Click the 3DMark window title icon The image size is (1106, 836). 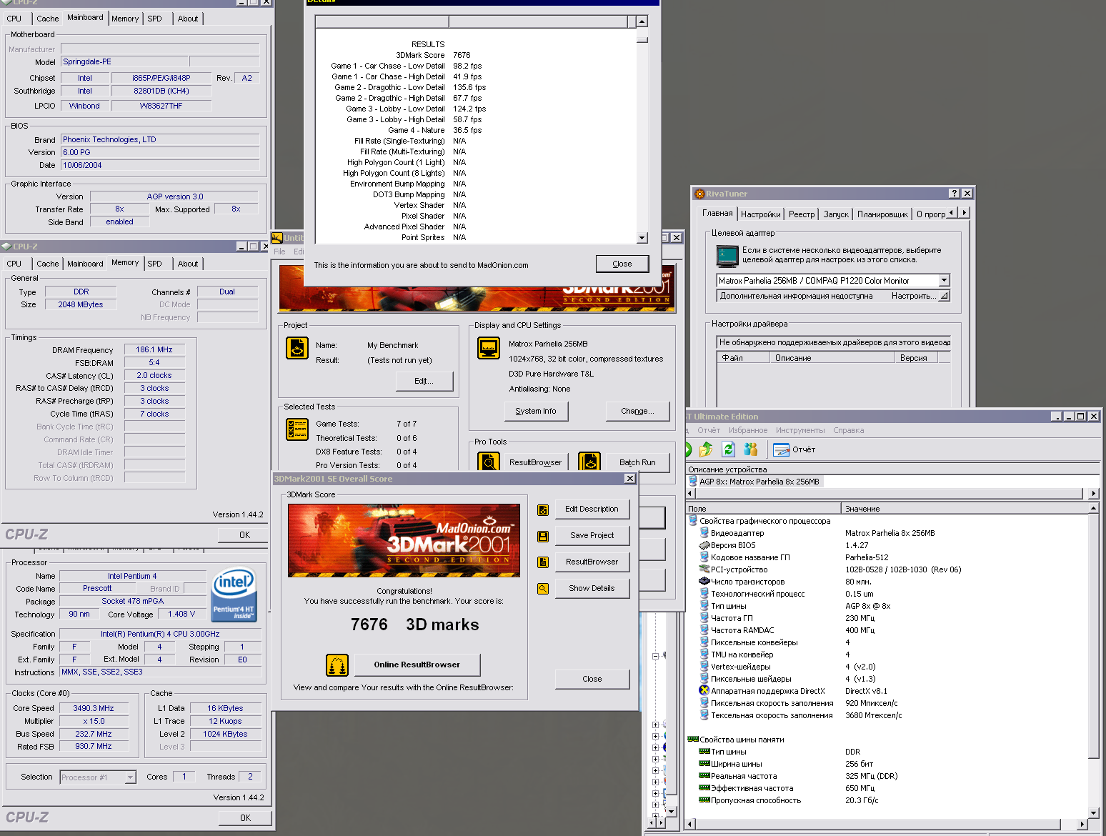(277, 238)
